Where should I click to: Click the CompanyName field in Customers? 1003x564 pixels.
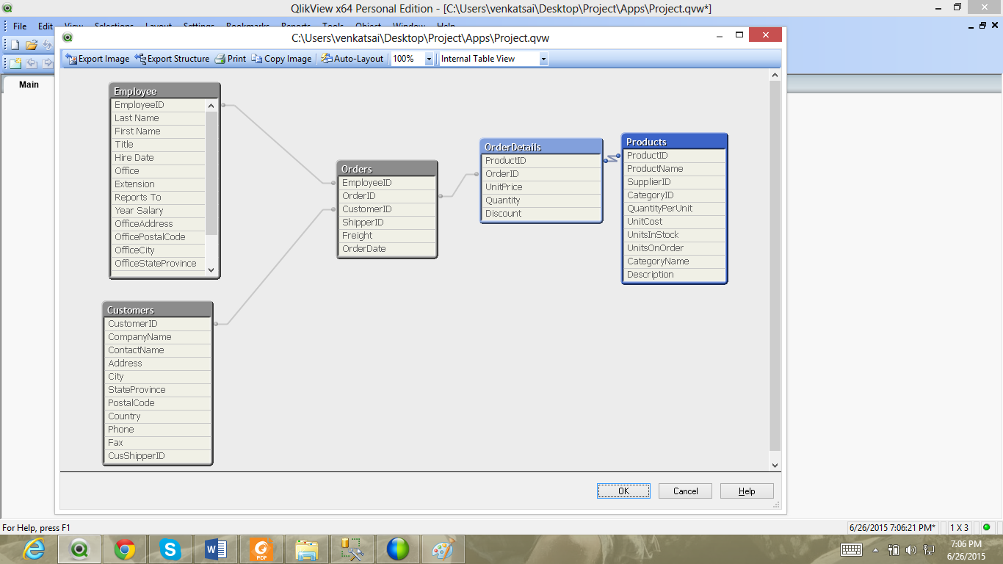(x=158, y=337)
